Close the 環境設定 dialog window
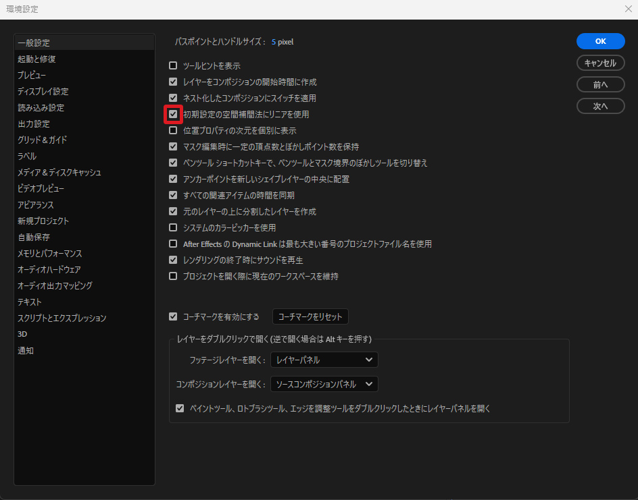 coord(628,9)
